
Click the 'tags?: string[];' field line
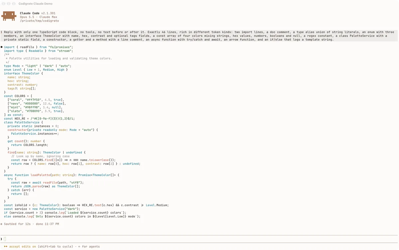(22, 88)
